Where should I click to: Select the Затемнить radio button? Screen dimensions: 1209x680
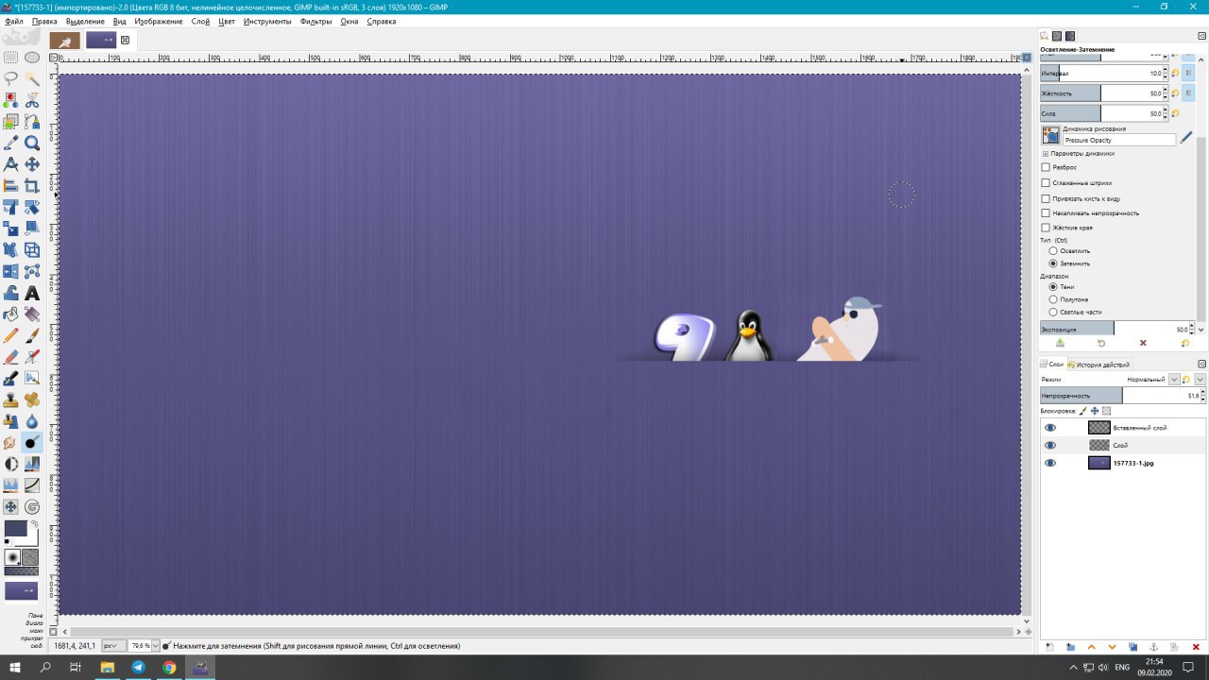(x=1053, y=263)
